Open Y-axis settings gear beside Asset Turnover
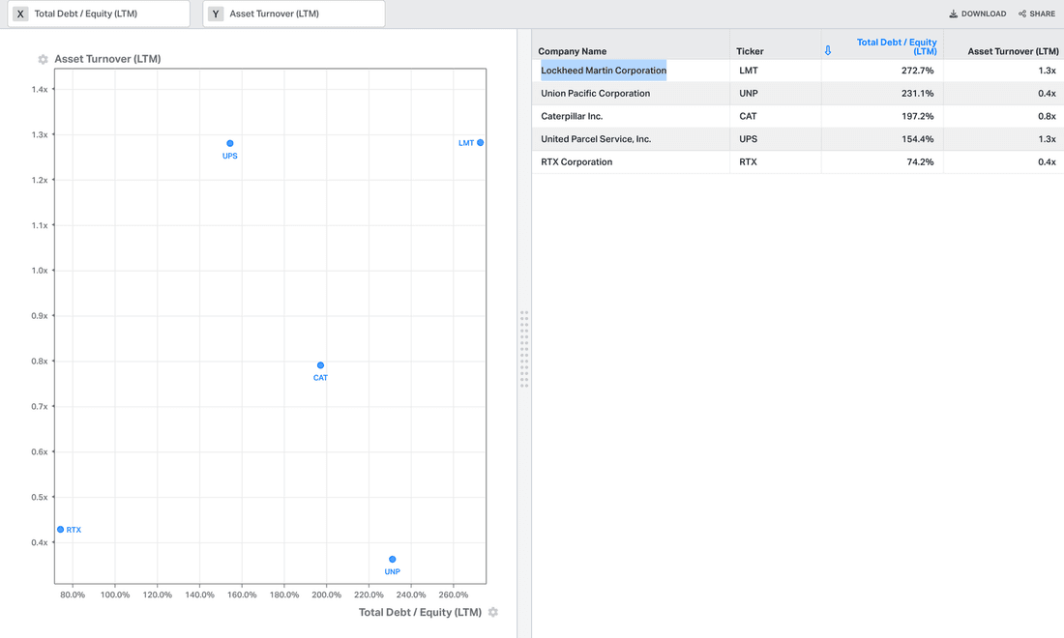Screen dimensions: 1064x638 [43, 60]
